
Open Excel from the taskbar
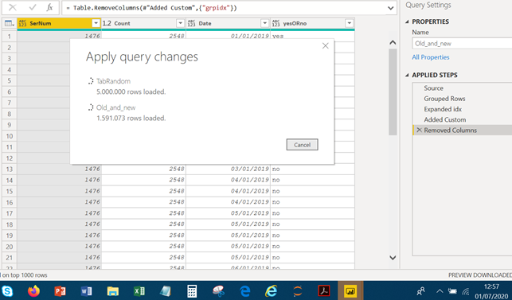tap(139, 291)
